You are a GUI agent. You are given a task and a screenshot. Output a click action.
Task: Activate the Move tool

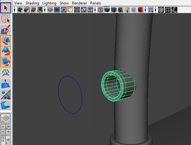[6, 41]
